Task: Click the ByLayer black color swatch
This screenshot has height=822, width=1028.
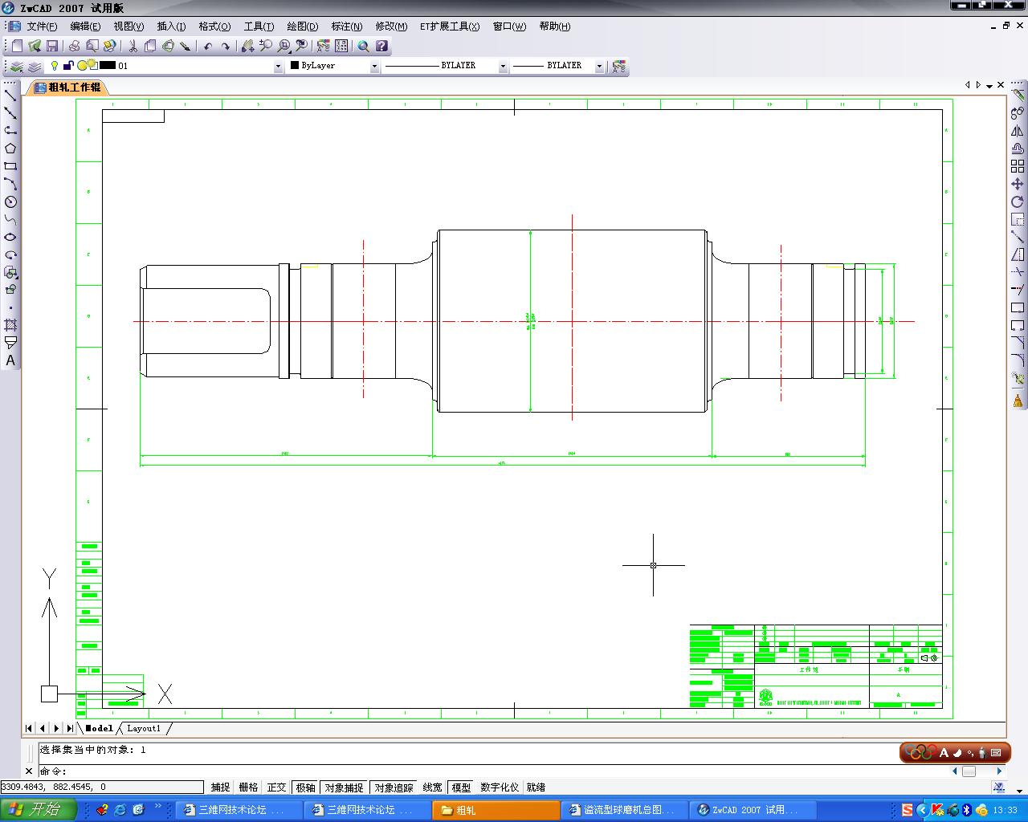Action: pos(295,66)
